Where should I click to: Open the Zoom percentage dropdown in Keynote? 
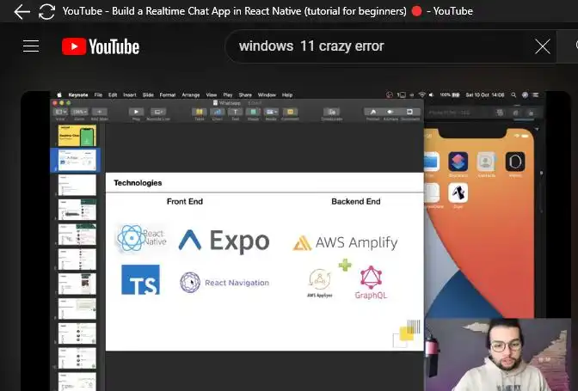[80, 112]
